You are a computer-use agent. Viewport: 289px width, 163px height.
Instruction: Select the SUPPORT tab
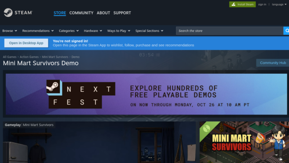pos(122,13)
